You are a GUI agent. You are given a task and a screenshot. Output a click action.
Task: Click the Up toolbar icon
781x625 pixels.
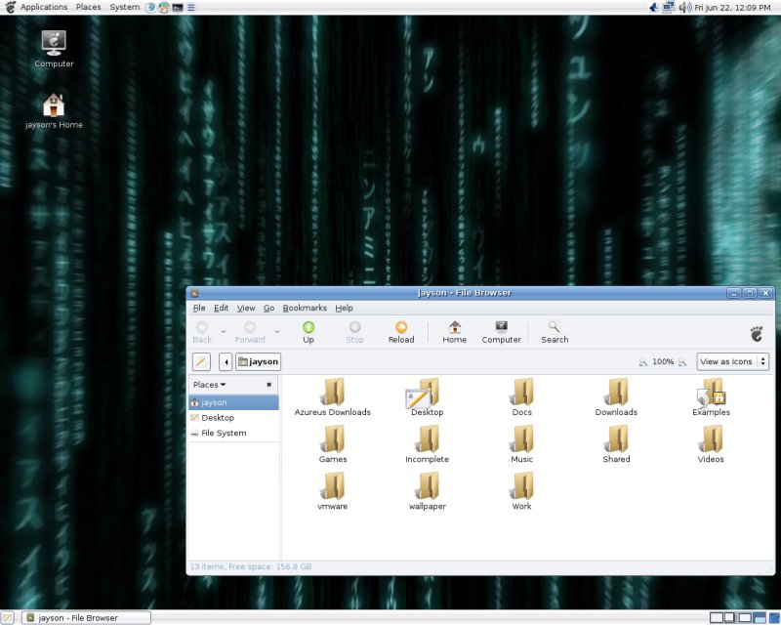coord(308,327)
